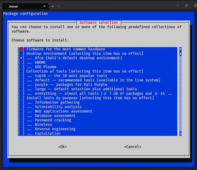This screenshot has width=197, height=170.
Task: Check the Password cracking option
Action: coord(21,120)
